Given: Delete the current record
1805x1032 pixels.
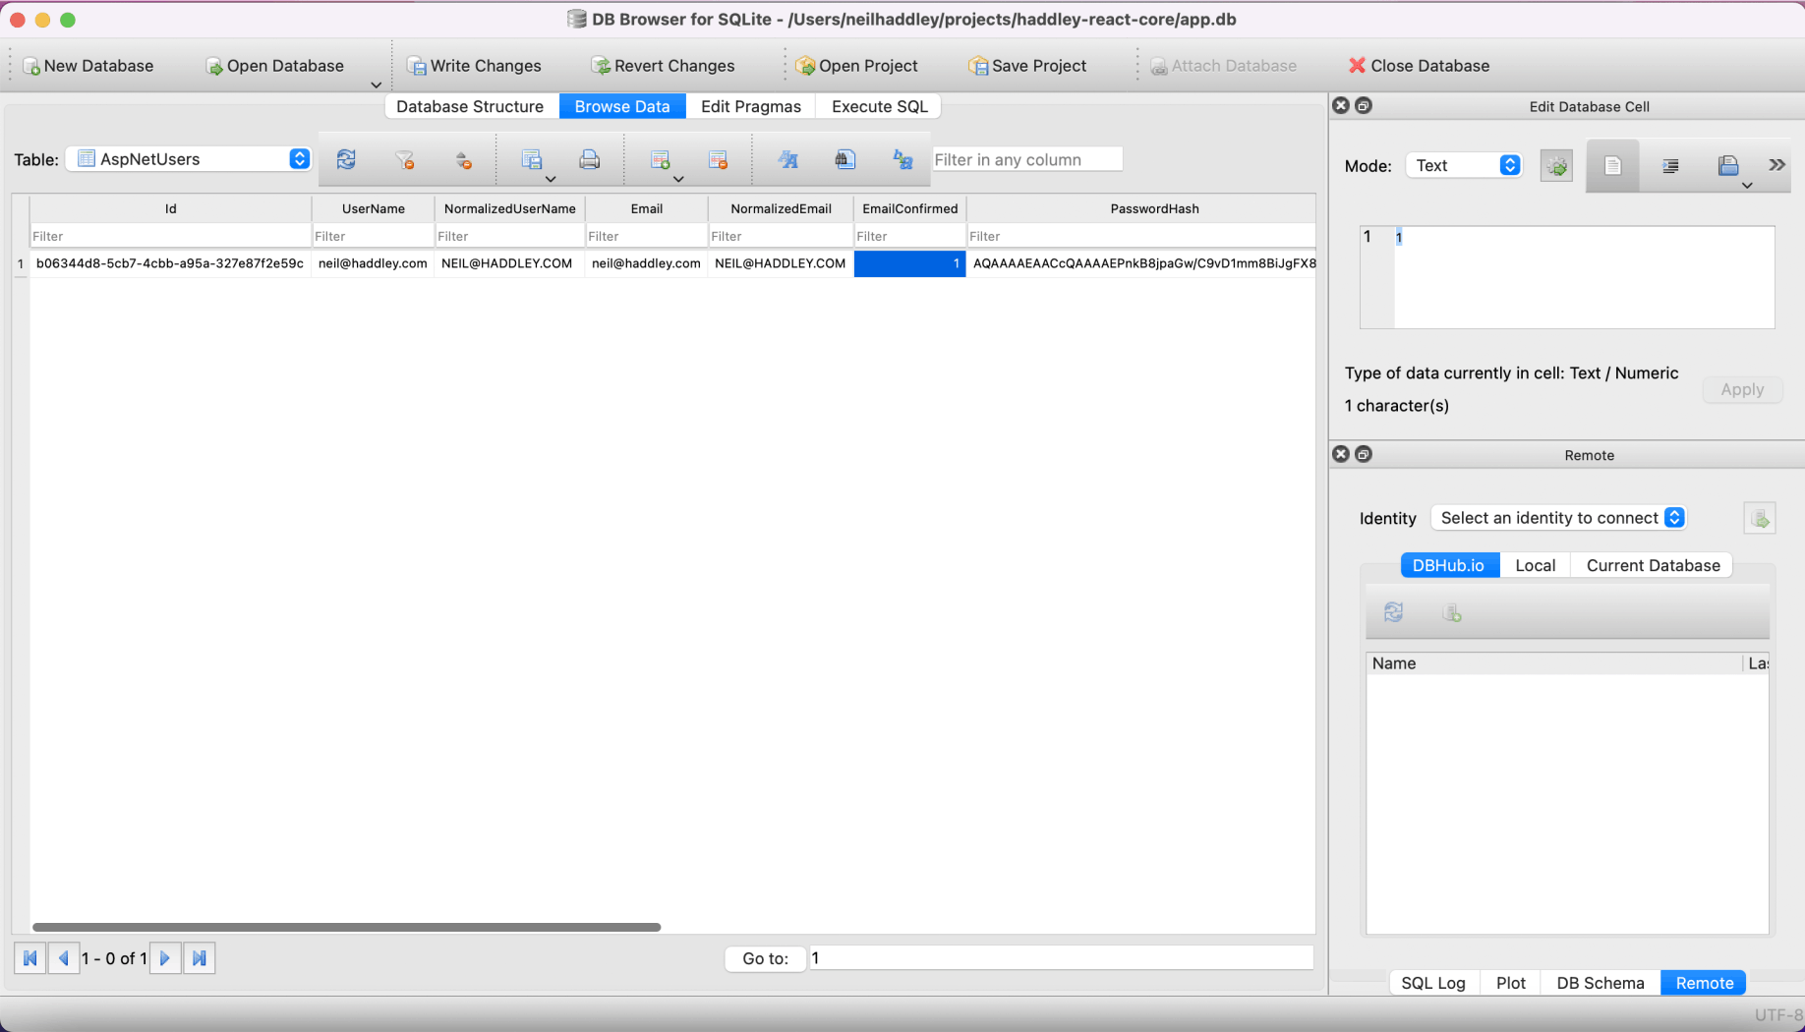Looking at the screenshot, I should 718,159.
